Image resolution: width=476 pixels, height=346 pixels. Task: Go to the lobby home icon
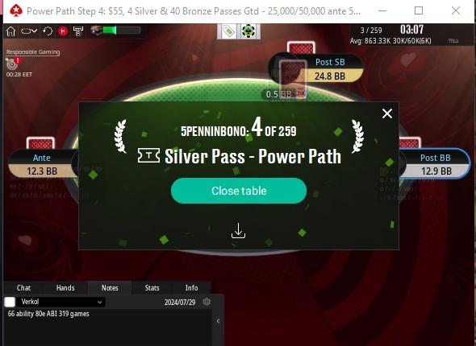11,31
